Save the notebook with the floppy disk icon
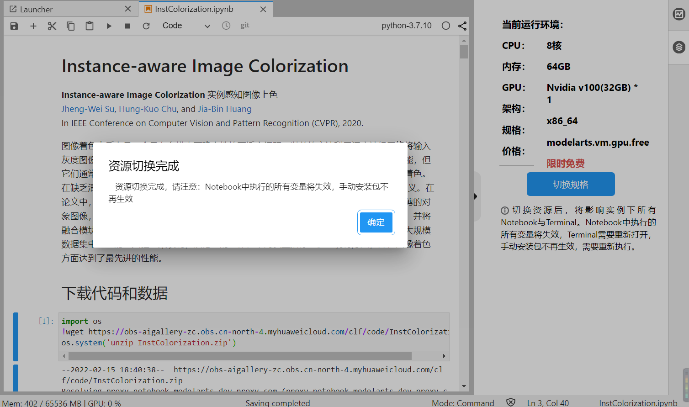The height and width of the screenshot is (407, 689). (14, 26)
